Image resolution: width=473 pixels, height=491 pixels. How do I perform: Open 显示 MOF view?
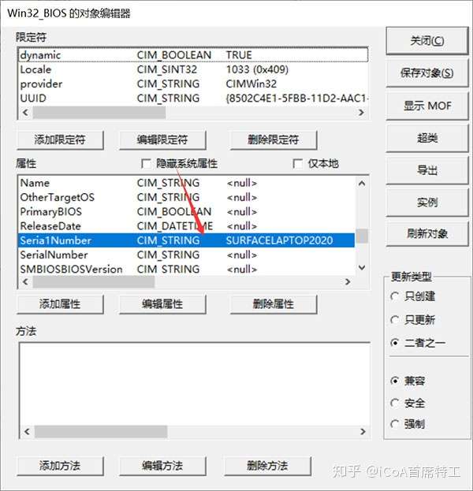point(427,106)
